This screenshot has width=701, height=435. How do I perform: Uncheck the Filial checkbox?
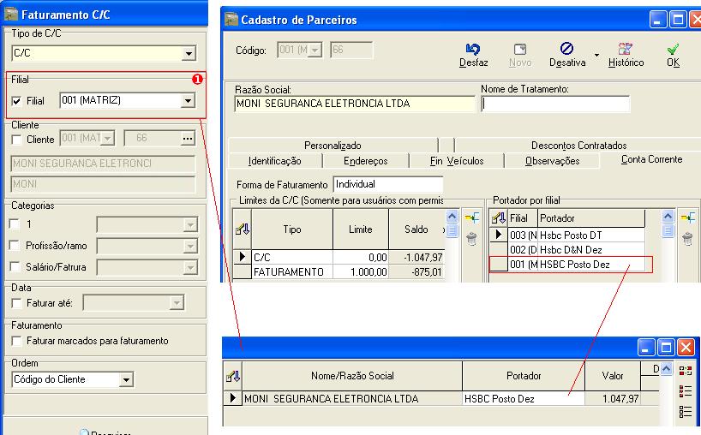(x=17, y=101)
